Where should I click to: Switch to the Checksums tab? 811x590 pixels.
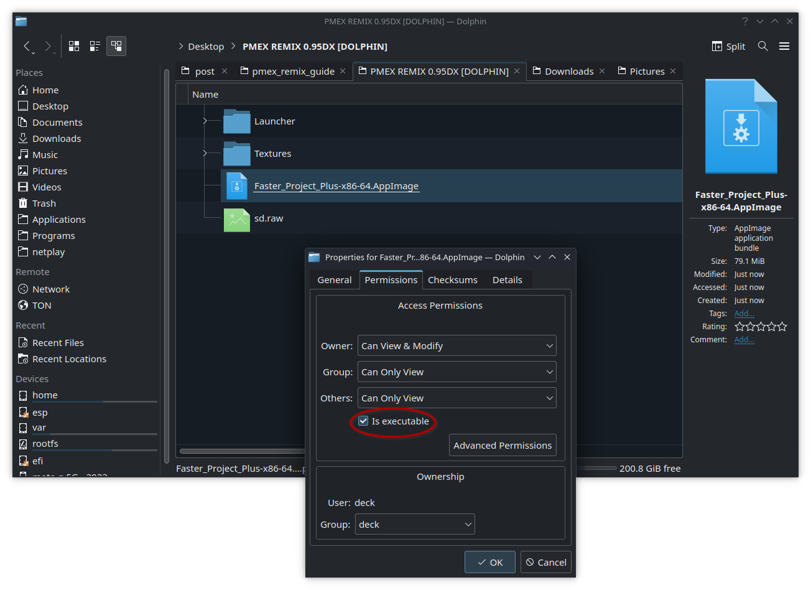[x=453, y=280]
